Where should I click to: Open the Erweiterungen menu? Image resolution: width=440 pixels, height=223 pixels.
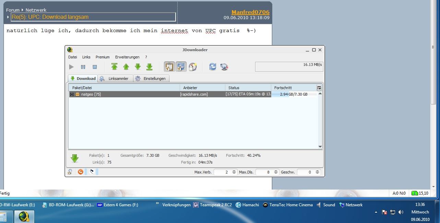[127, 57]
